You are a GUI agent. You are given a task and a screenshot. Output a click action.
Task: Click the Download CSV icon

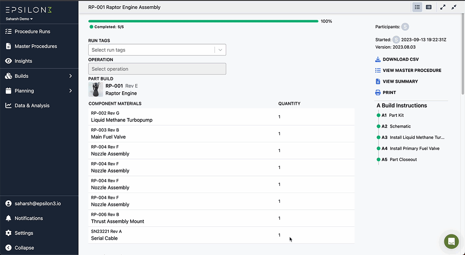tap(377, 59)
